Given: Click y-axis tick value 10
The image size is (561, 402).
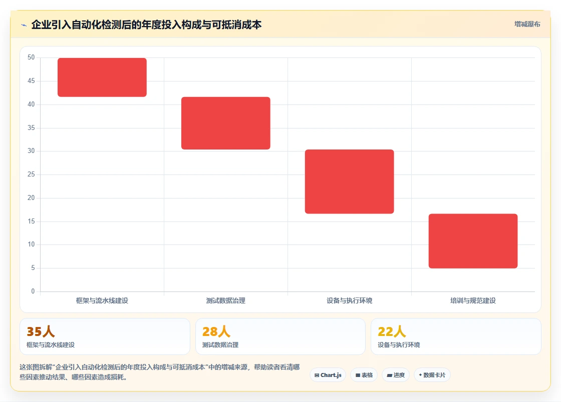Looking at the screenshot, I should [x=31, y=244].
